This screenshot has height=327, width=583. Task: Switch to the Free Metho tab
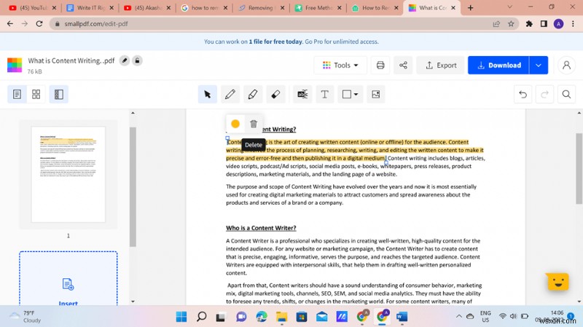[318, 8]
